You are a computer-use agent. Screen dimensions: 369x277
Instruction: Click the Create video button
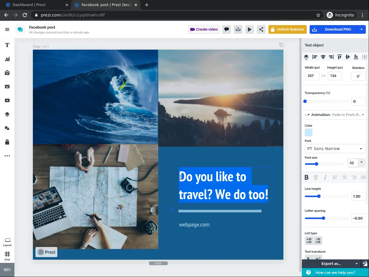(204, 29)
